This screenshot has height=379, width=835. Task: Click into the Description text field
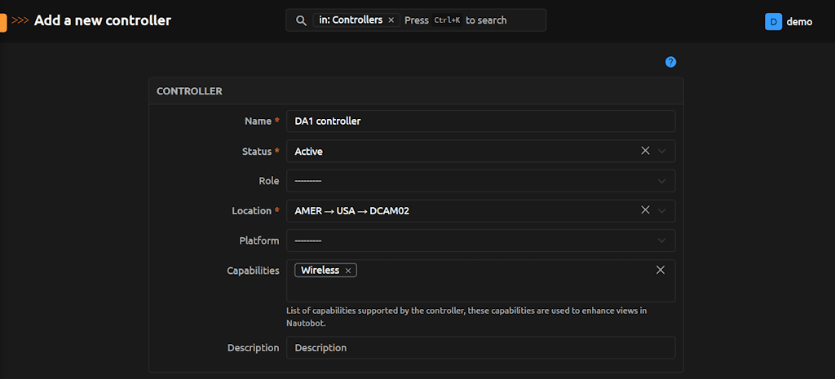tap(480, 348)
